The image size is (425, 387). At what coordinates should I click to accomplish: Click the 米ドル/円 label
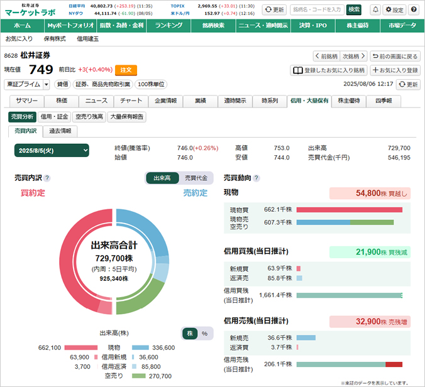point(180,13)
